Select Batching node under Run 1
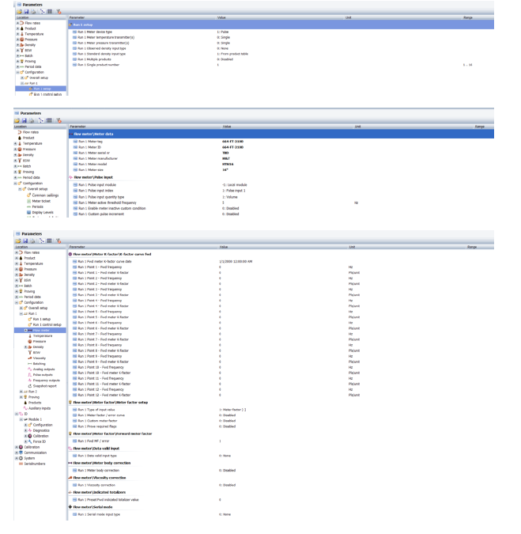The width and height of the screenshot is (521, 534). pyautogui.click(x=40, y=364)
